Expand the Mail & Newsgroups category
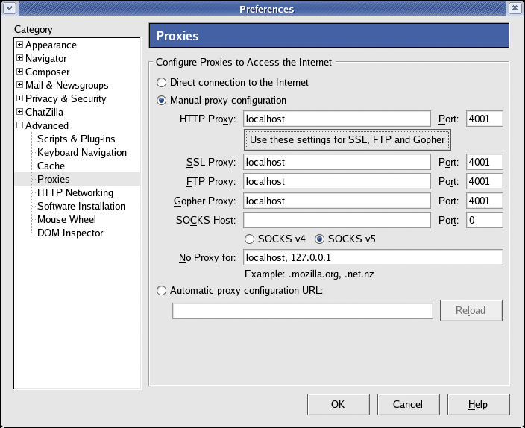 point(19,85)
